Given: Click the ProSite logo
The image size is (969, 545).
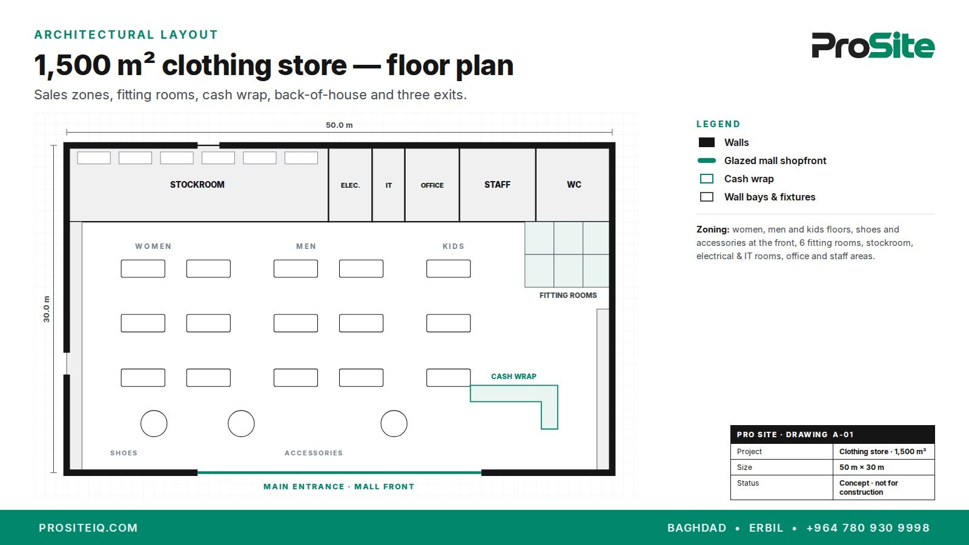Looking at the screenshot, I should [873, 45].
